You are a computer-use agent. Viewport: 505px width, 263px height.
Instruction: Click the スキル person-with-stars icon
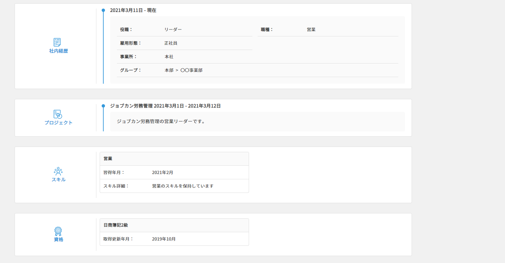click(x=58, y=171)
